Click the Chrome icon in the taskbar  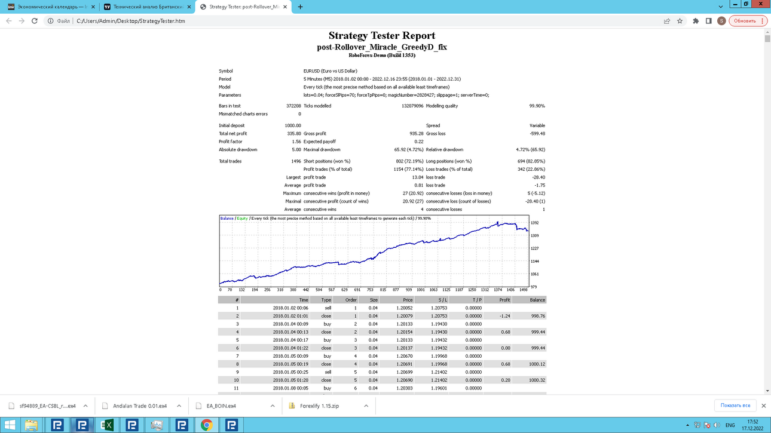[207, 425]
